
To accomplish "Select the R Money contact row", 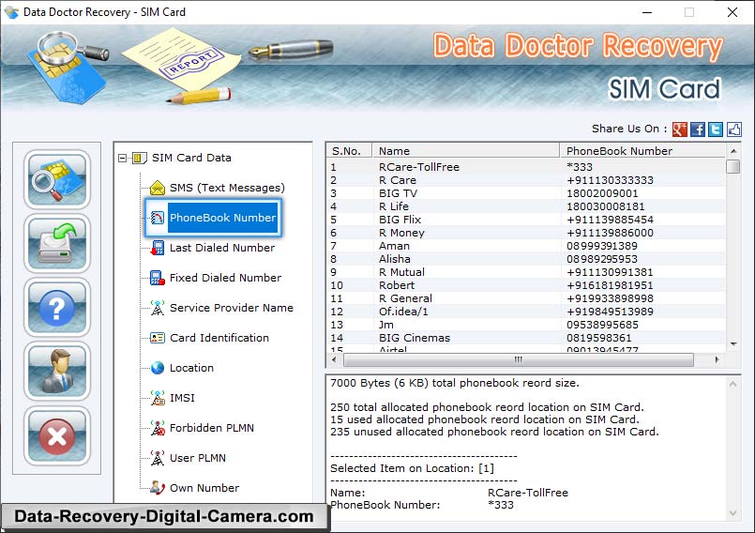I will pyautogui.click(x=526, y=233).
